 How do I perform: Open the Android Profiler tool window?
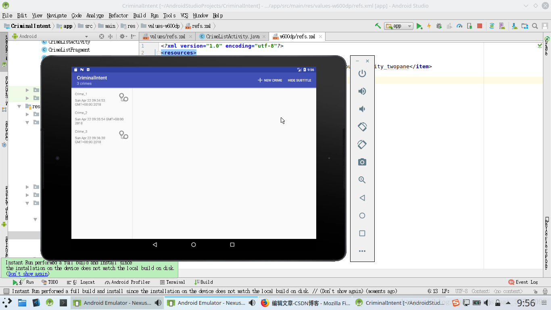127,282
